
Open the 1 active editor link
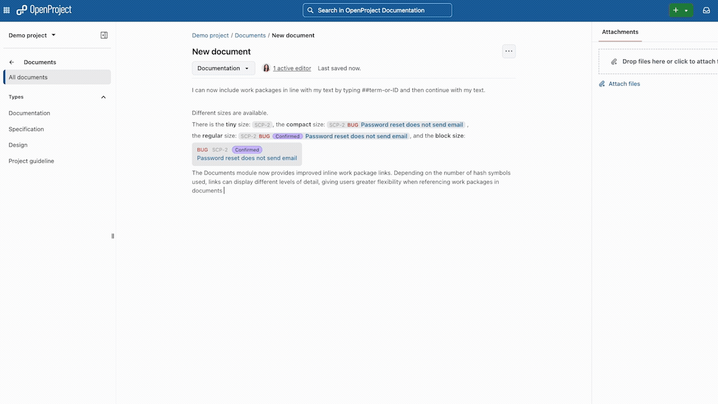[292, 68]
